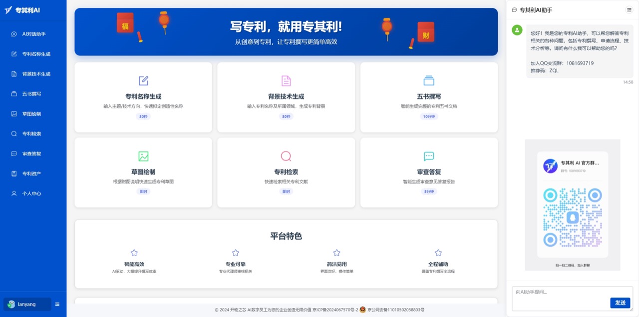This screenshot has width=639, height=317.
Task: Click the star icon above 简洁易用
Action: [336, 253]
